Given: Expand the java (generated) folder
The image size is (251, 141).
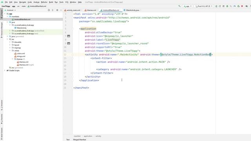Looking at the screenshot, I should (x=7, y=36).
